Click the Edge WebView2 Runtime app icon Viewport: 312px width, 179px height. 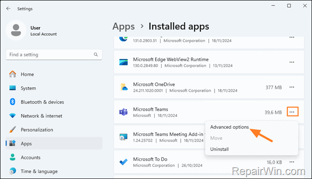click(124, 62)
